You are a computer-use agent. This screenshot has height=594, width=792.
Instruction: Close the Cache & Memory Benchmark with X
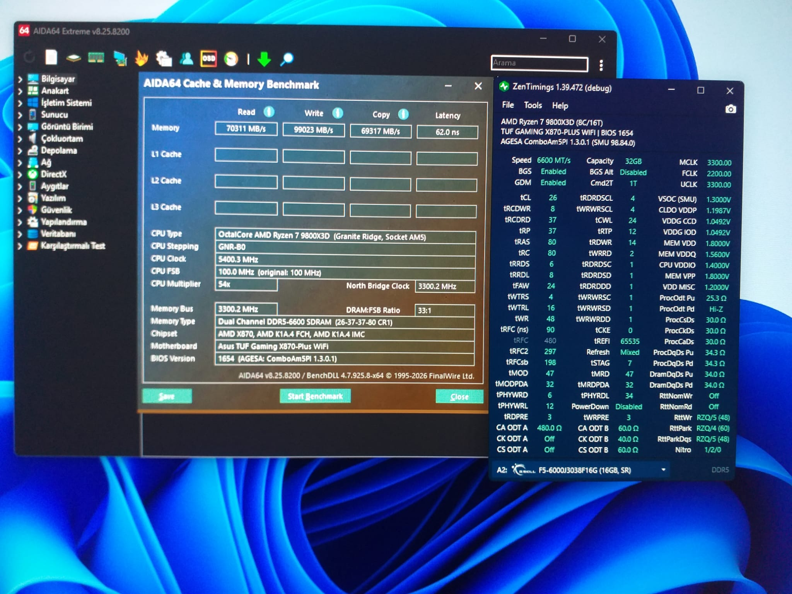pos(478,86)
